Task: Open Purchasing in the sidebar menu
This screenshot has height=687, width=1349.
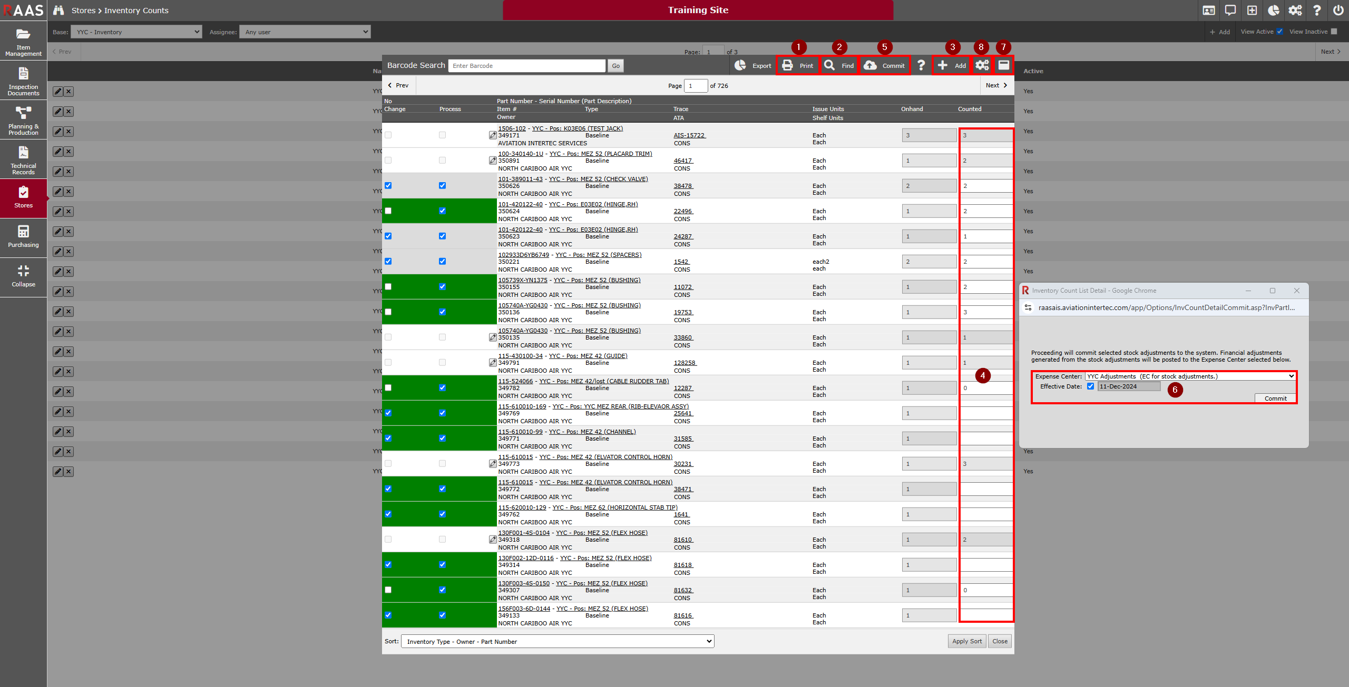Action: (x=23, y=237)
